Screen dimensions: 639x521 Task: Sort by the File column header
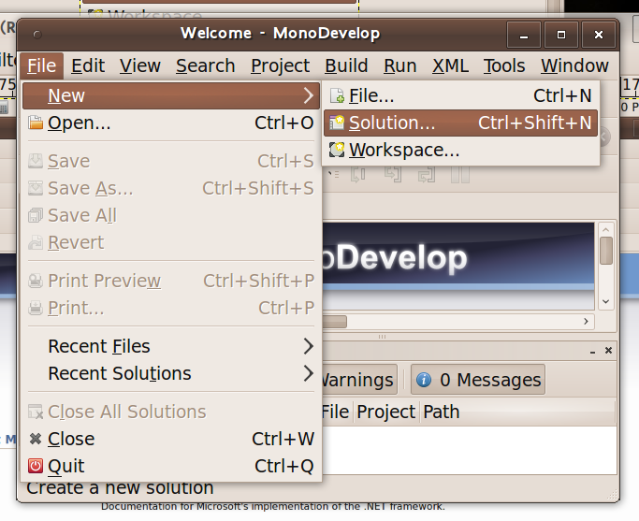[336, 412]
